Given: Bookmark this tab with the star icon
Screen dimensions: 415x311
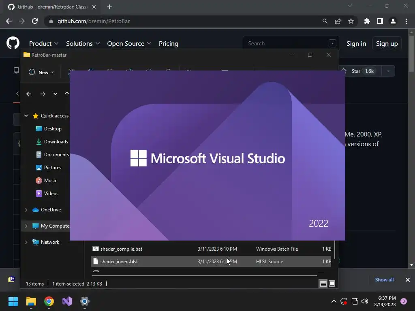Looking at the screenshot, I should click(x=351, y=21).
